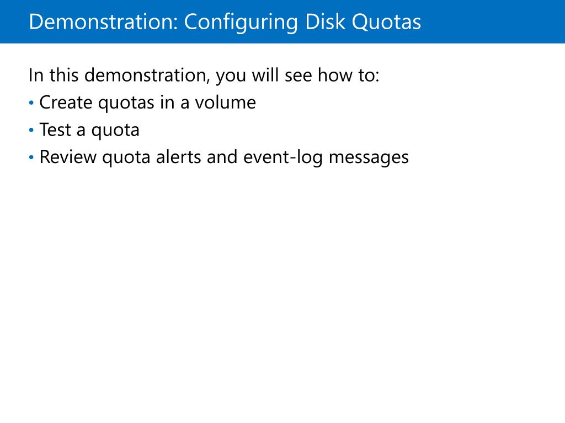Click the word 'demonstration,' in the intro sentence

coord(147,75)
